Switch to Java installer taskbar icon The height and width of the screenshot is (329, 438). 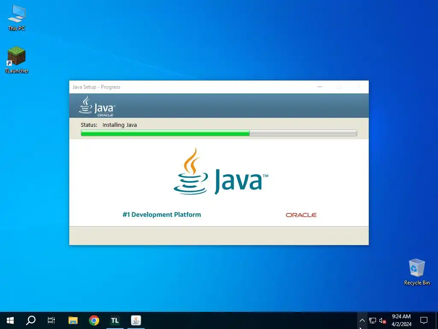(x=136, y=320)
